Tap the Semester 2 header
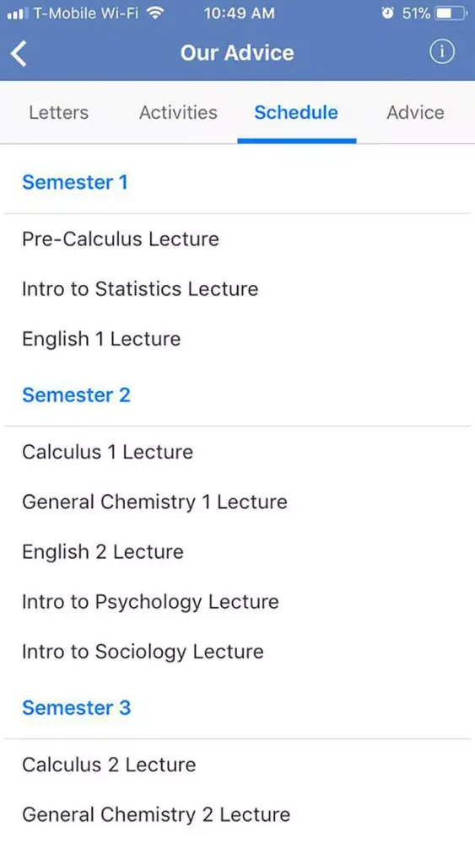Viewport: 475px width, 843px height. tap(76, 395)
